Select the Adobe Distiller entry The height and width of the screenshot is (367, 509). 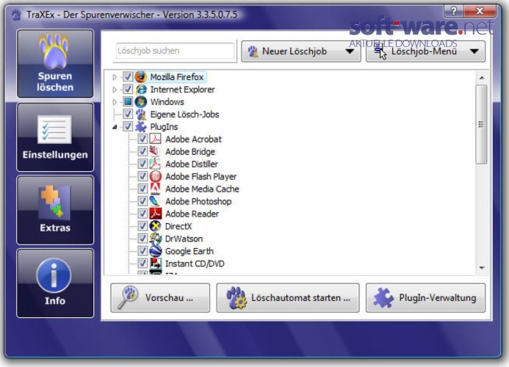click(x=192, y=164)
